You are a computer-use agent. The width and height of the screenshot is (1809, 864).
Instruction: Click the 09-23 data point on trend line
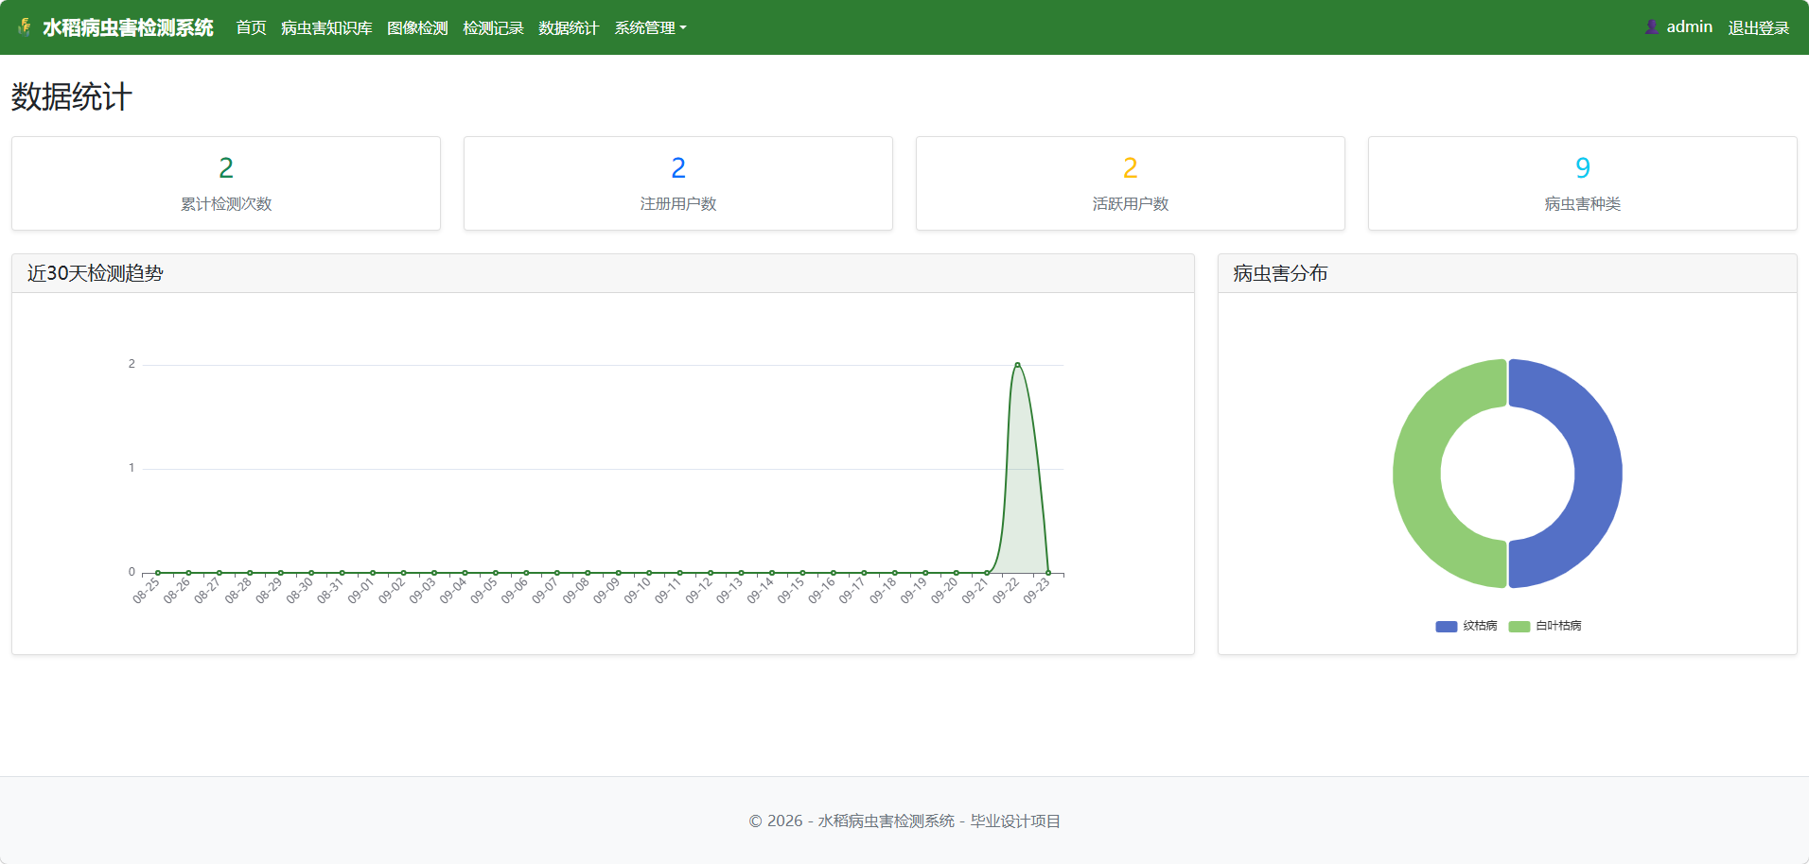pos(1048,573)
